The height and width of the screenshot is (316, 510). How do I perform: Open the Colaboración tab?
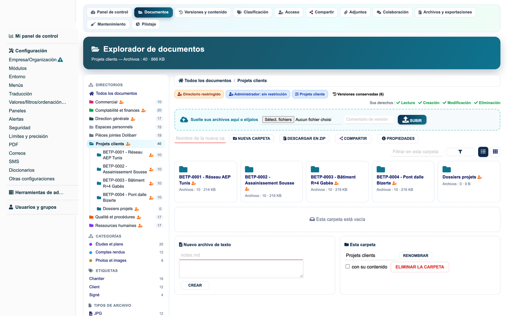[392, 12]
